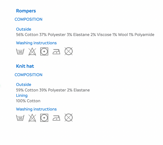
Task: Click the Lining label
Action: 22,96
